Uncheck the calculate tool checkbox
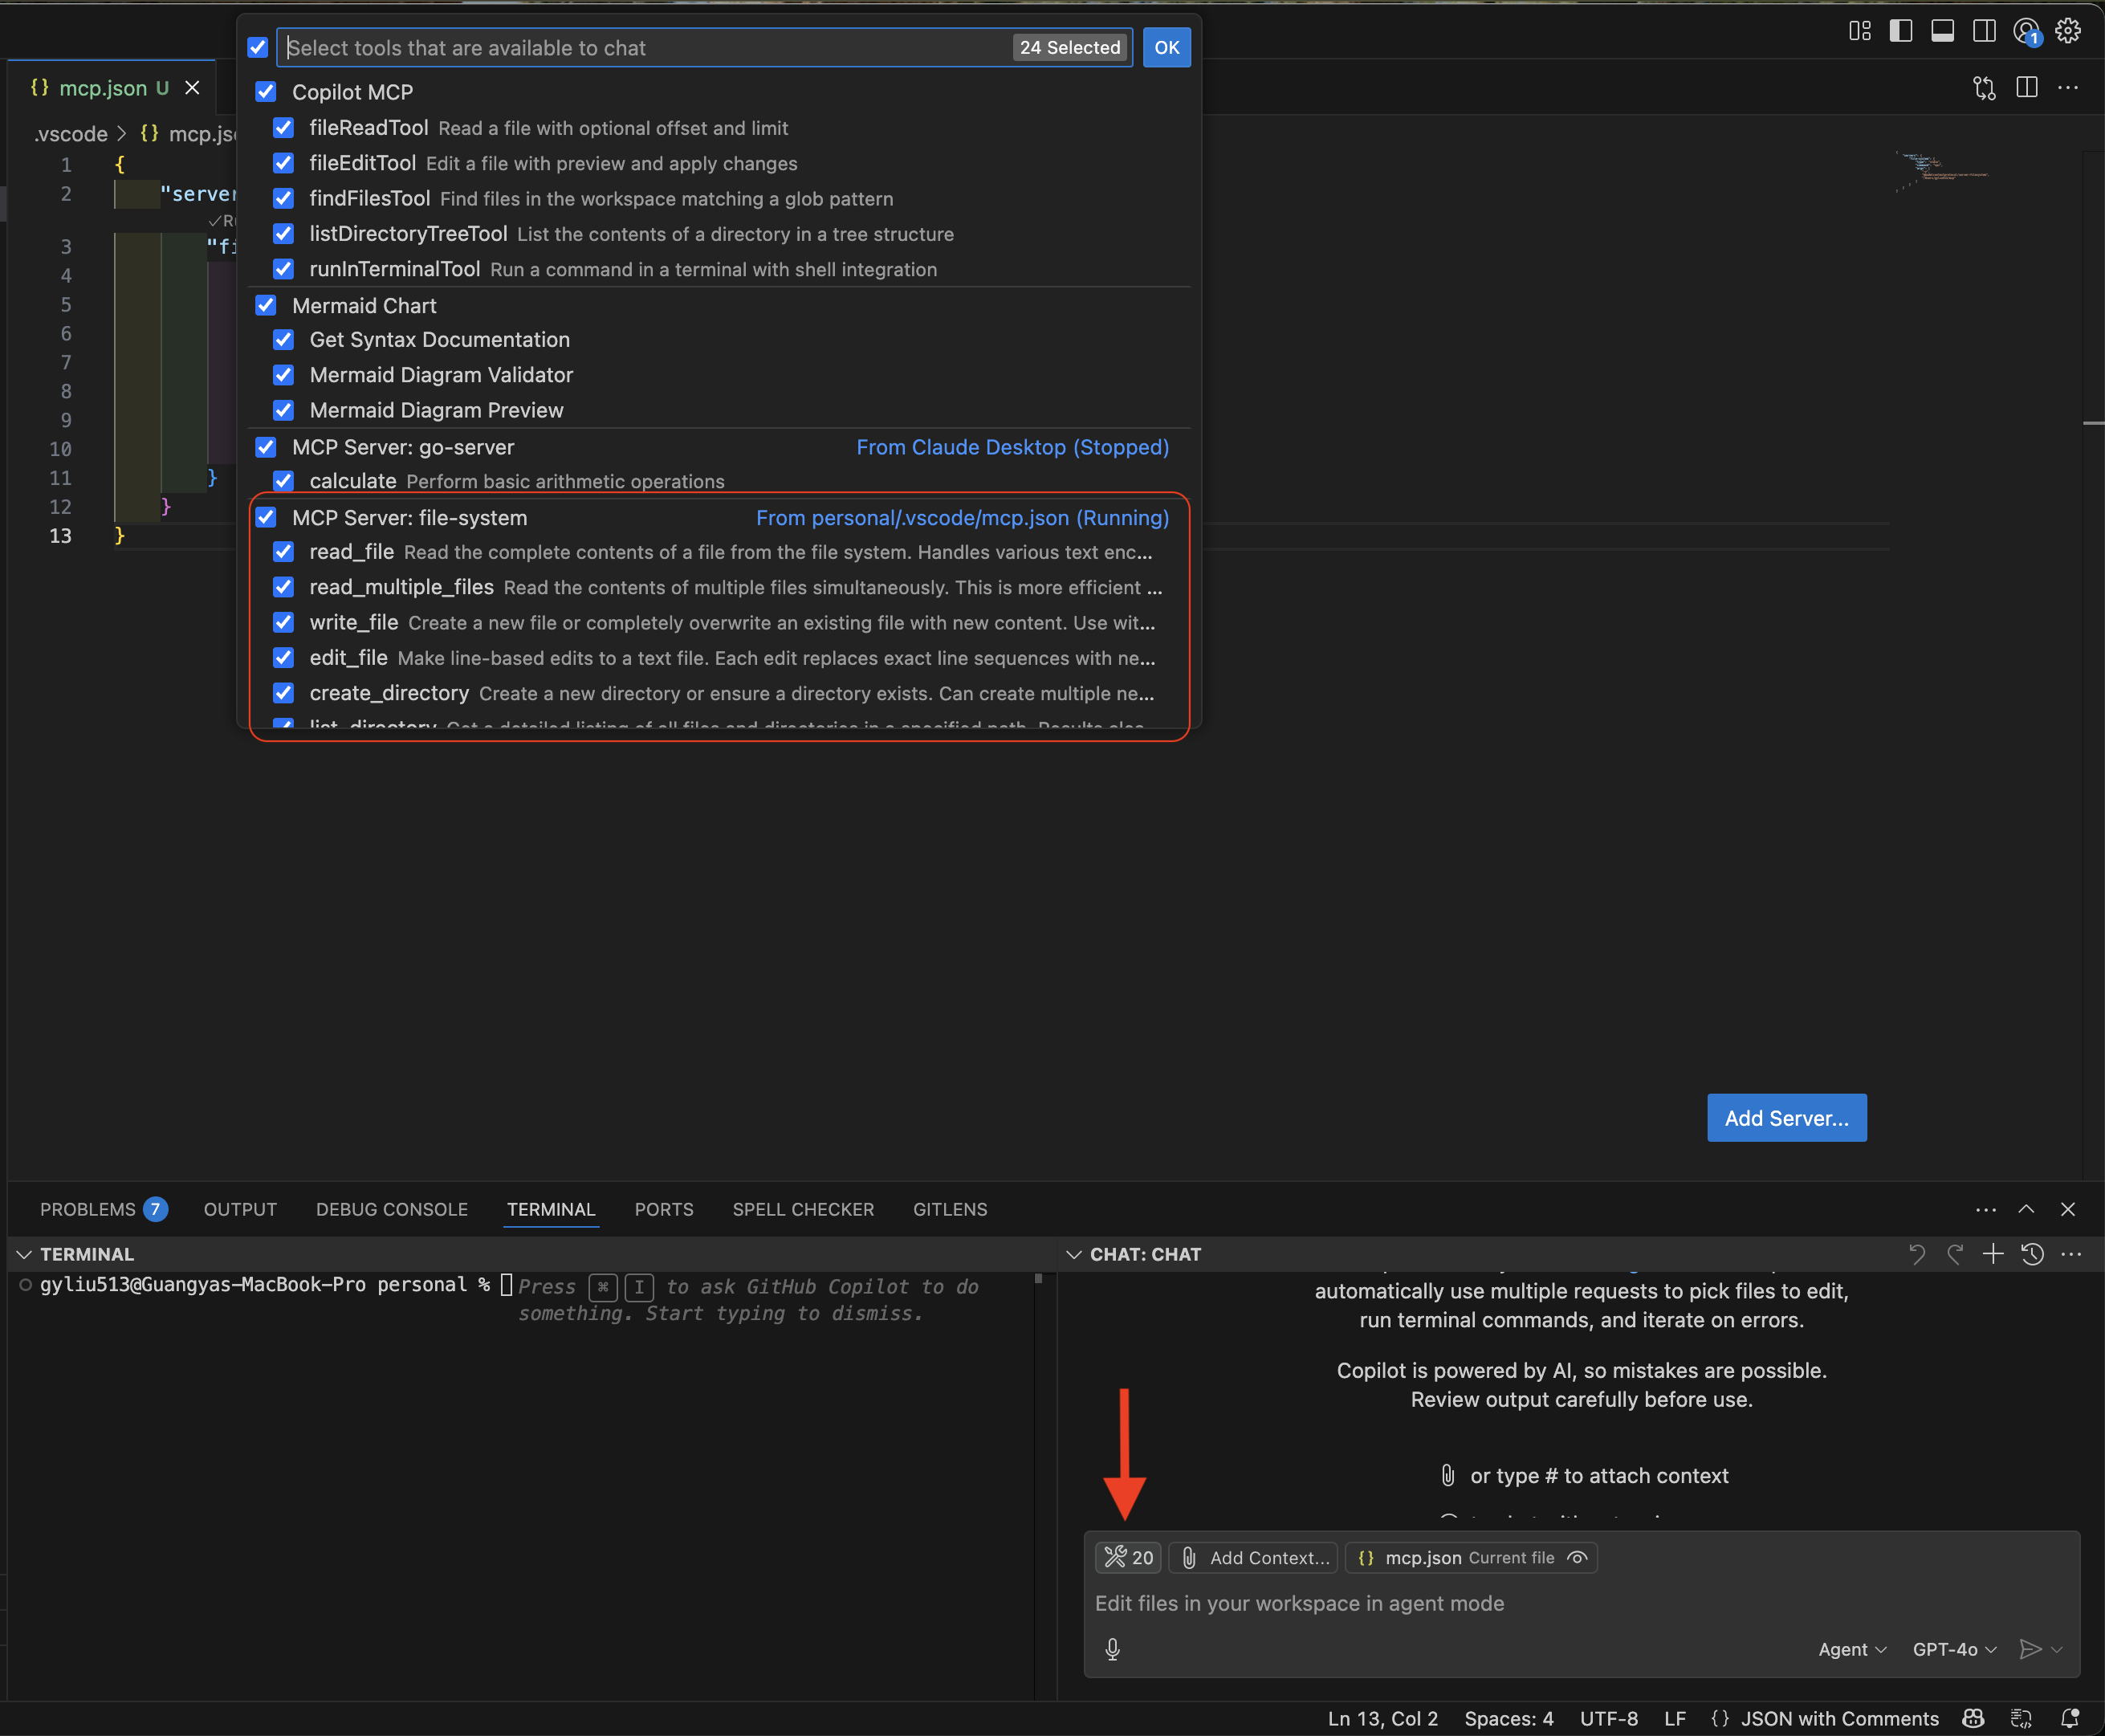This screenshot has width=2105, height=1736. click(x=284, y=481)
